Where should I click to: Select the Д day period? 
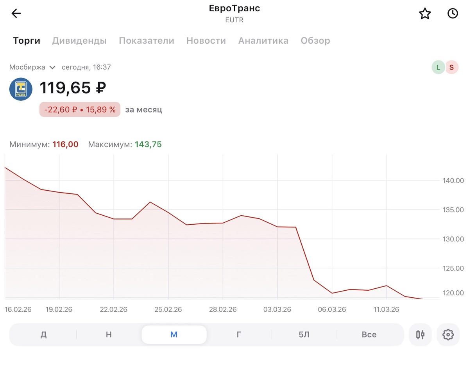[x=43, y=334]
